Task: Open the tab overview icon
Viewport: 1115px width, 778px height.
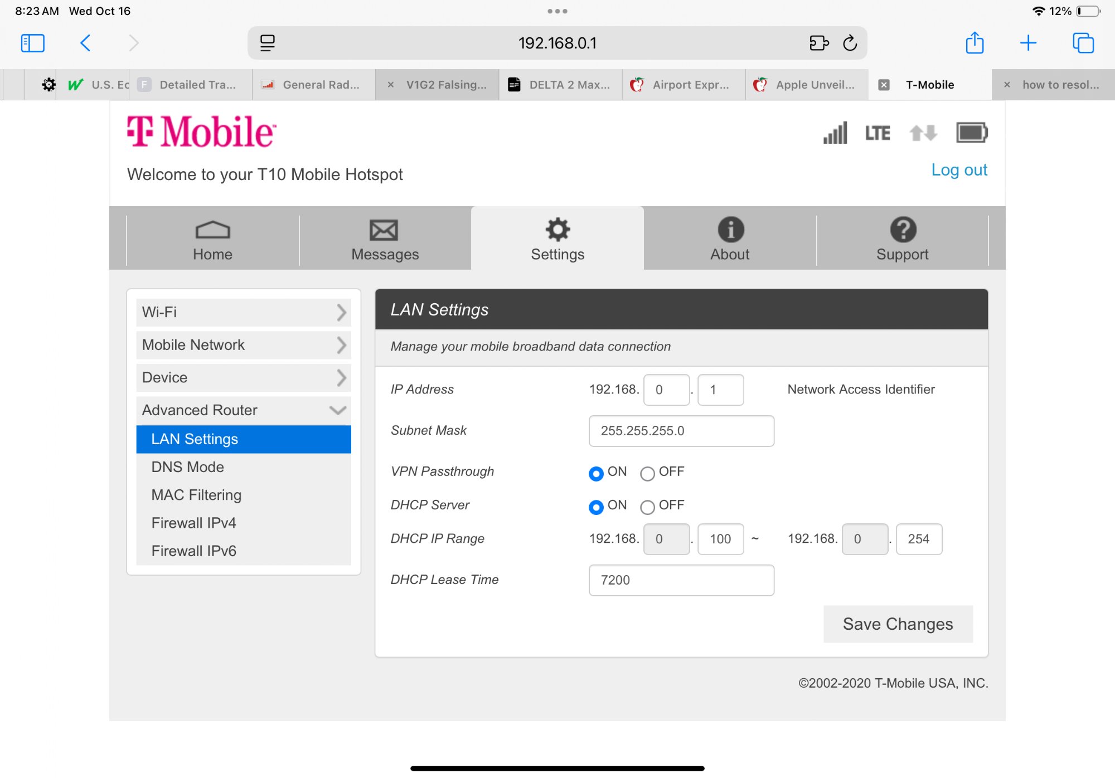Action: point(1083,43)
